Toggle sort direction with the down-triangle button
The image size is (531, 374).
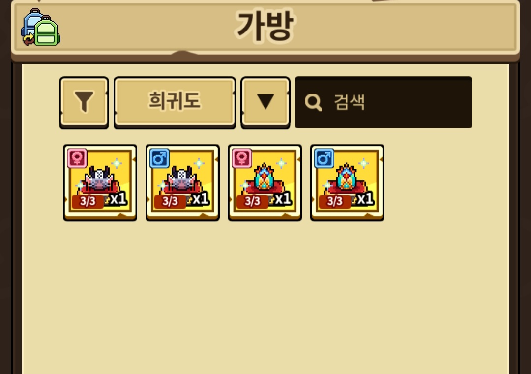(265, 102)
